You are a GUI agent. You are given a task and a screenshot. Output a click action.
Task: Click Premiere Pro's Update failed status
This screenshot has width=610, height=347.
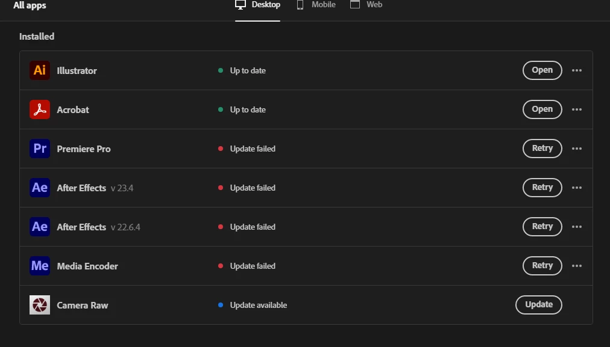click(x=253, y=149)
